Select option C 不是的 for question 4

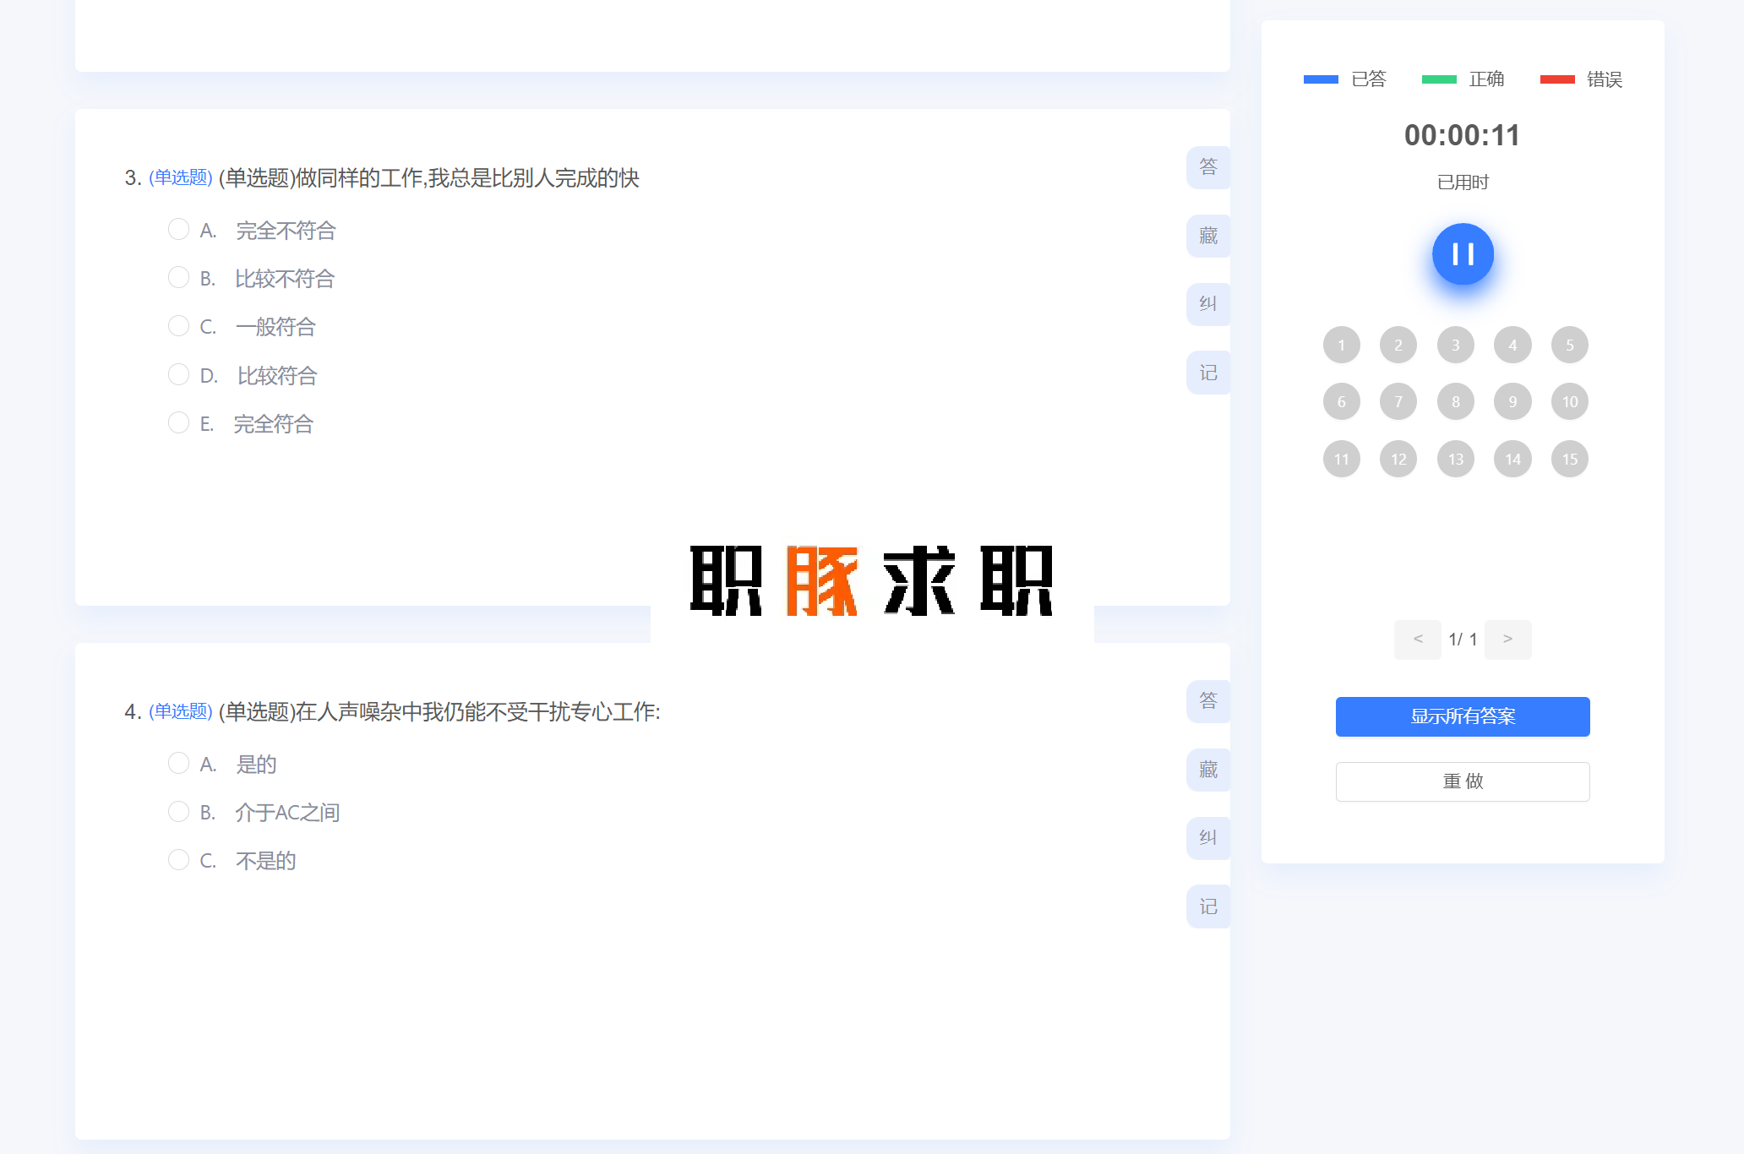[178, 859]
